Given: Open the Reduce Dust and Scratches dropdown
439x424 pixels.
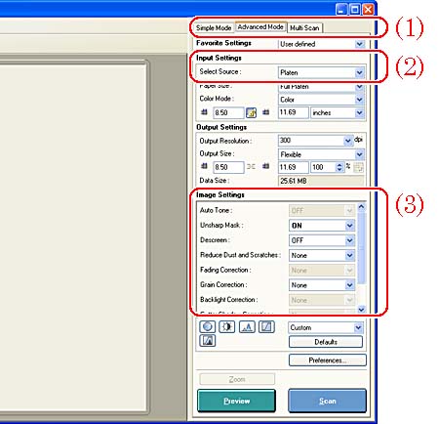Looking at the screenshot, I should [x=322, y=255].
